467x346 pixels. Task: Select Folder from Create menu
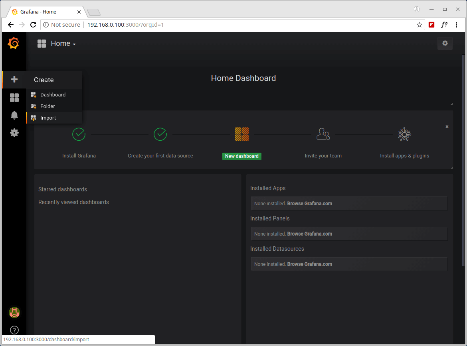(47, 106)
